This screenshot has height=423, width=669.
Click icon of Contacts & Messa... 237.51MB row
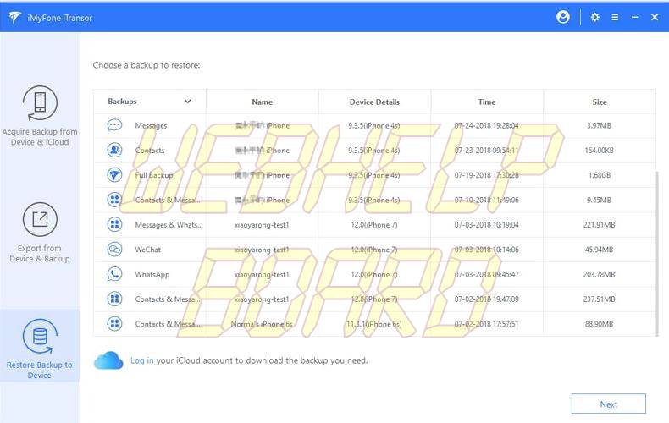(x=114, y=299)
